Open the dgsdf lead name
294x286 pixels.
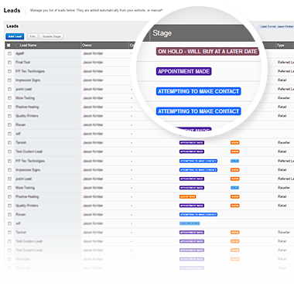tap(19, 53)
